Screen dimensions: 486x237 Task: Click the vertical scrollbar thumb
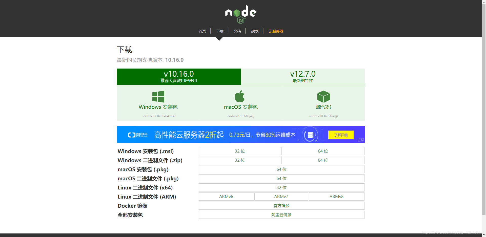[484, 109]
